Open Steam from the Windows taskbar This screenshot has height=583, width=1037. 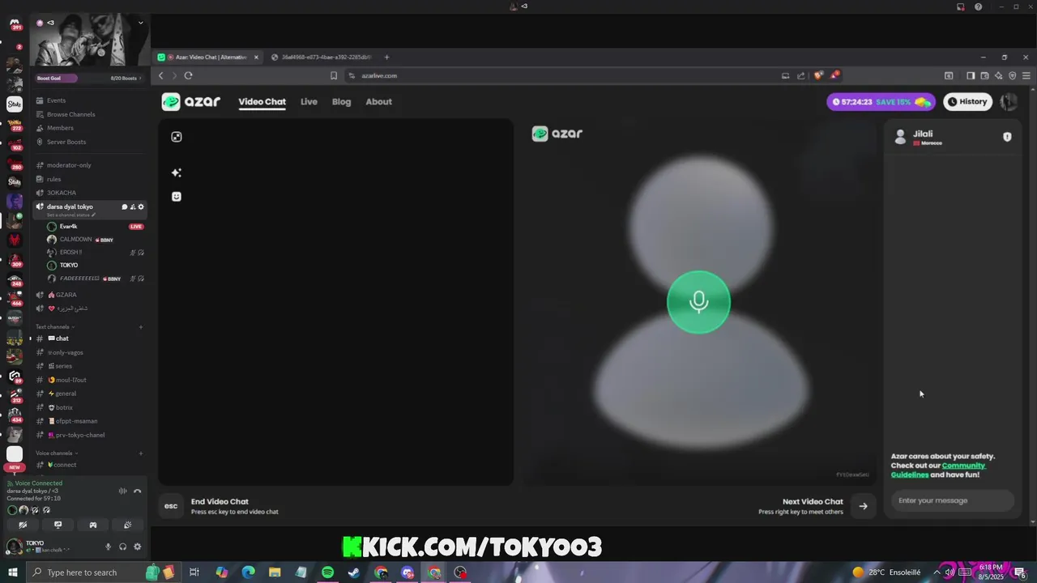click(x=354, y=572)
